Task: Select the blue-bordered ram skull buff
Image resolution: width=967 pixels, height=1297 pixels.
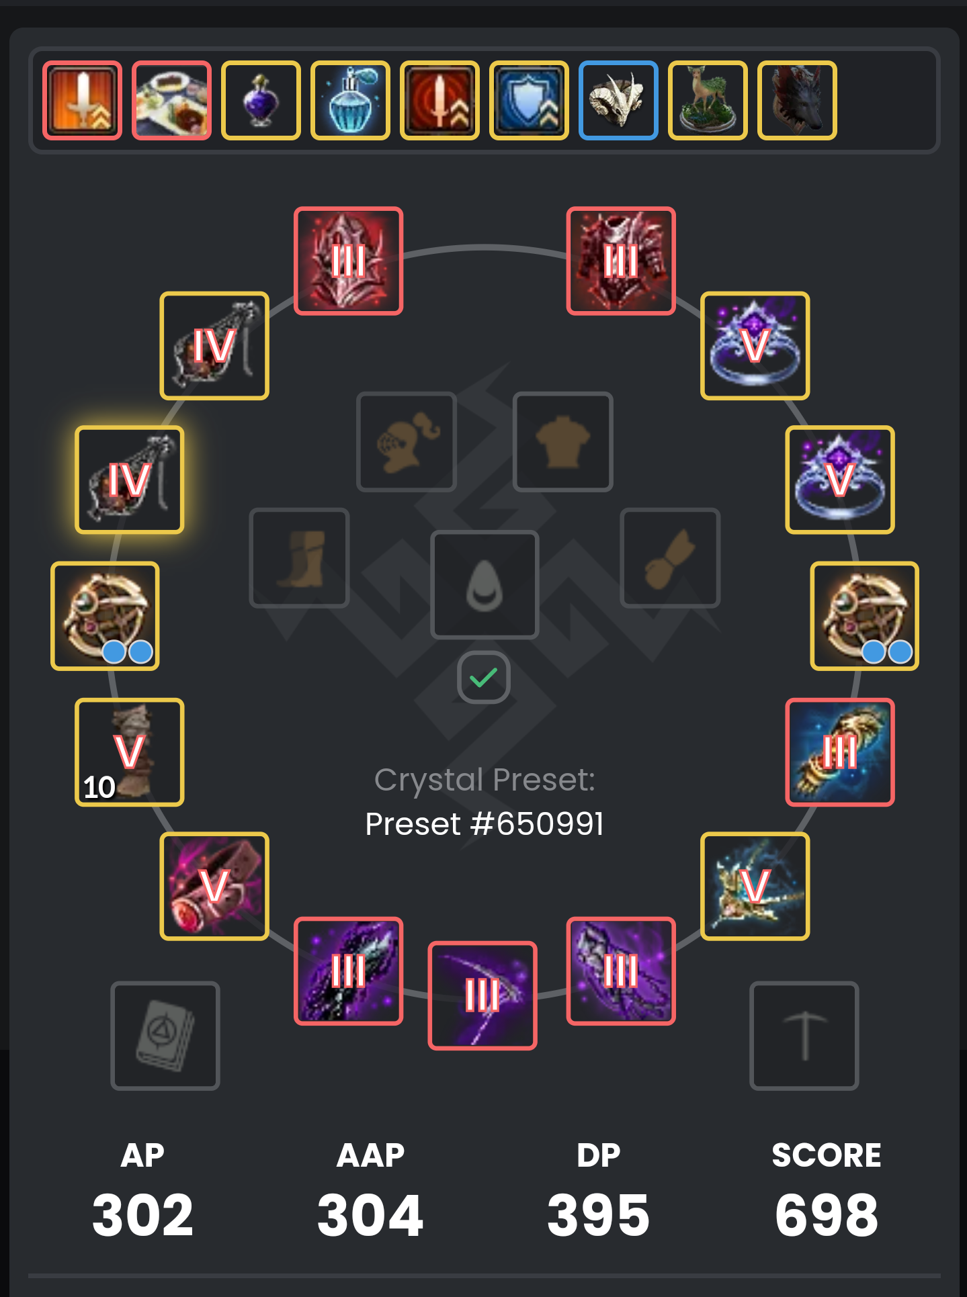Action: tap(618, 100)
